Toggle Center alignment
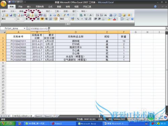The width and height of the screenshot is (168, 126). click(x=42, y=19)
